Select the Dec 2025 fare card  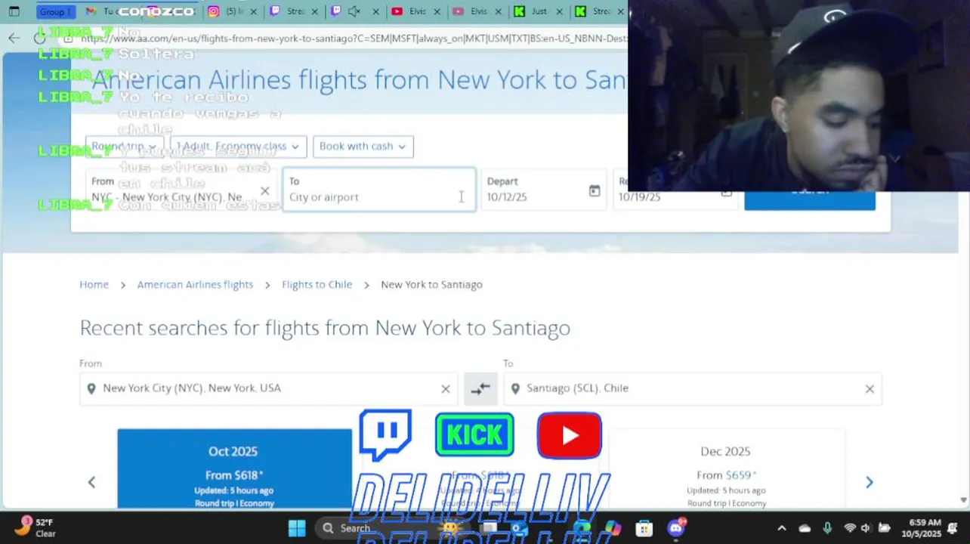[727, 468]
